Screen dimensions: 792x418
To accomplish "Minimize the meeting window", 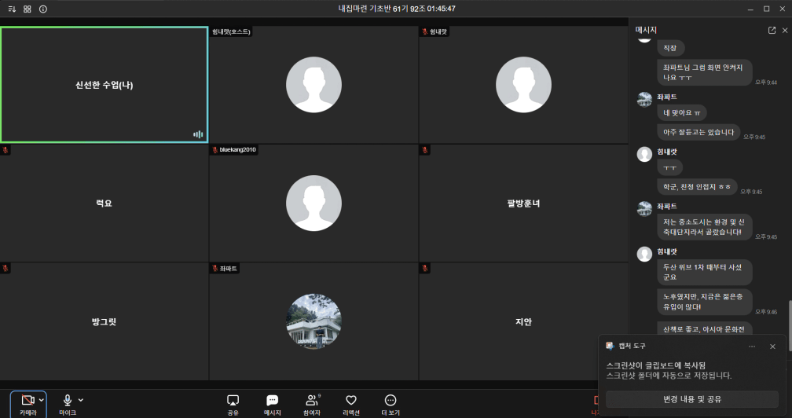I will [751, 9].
